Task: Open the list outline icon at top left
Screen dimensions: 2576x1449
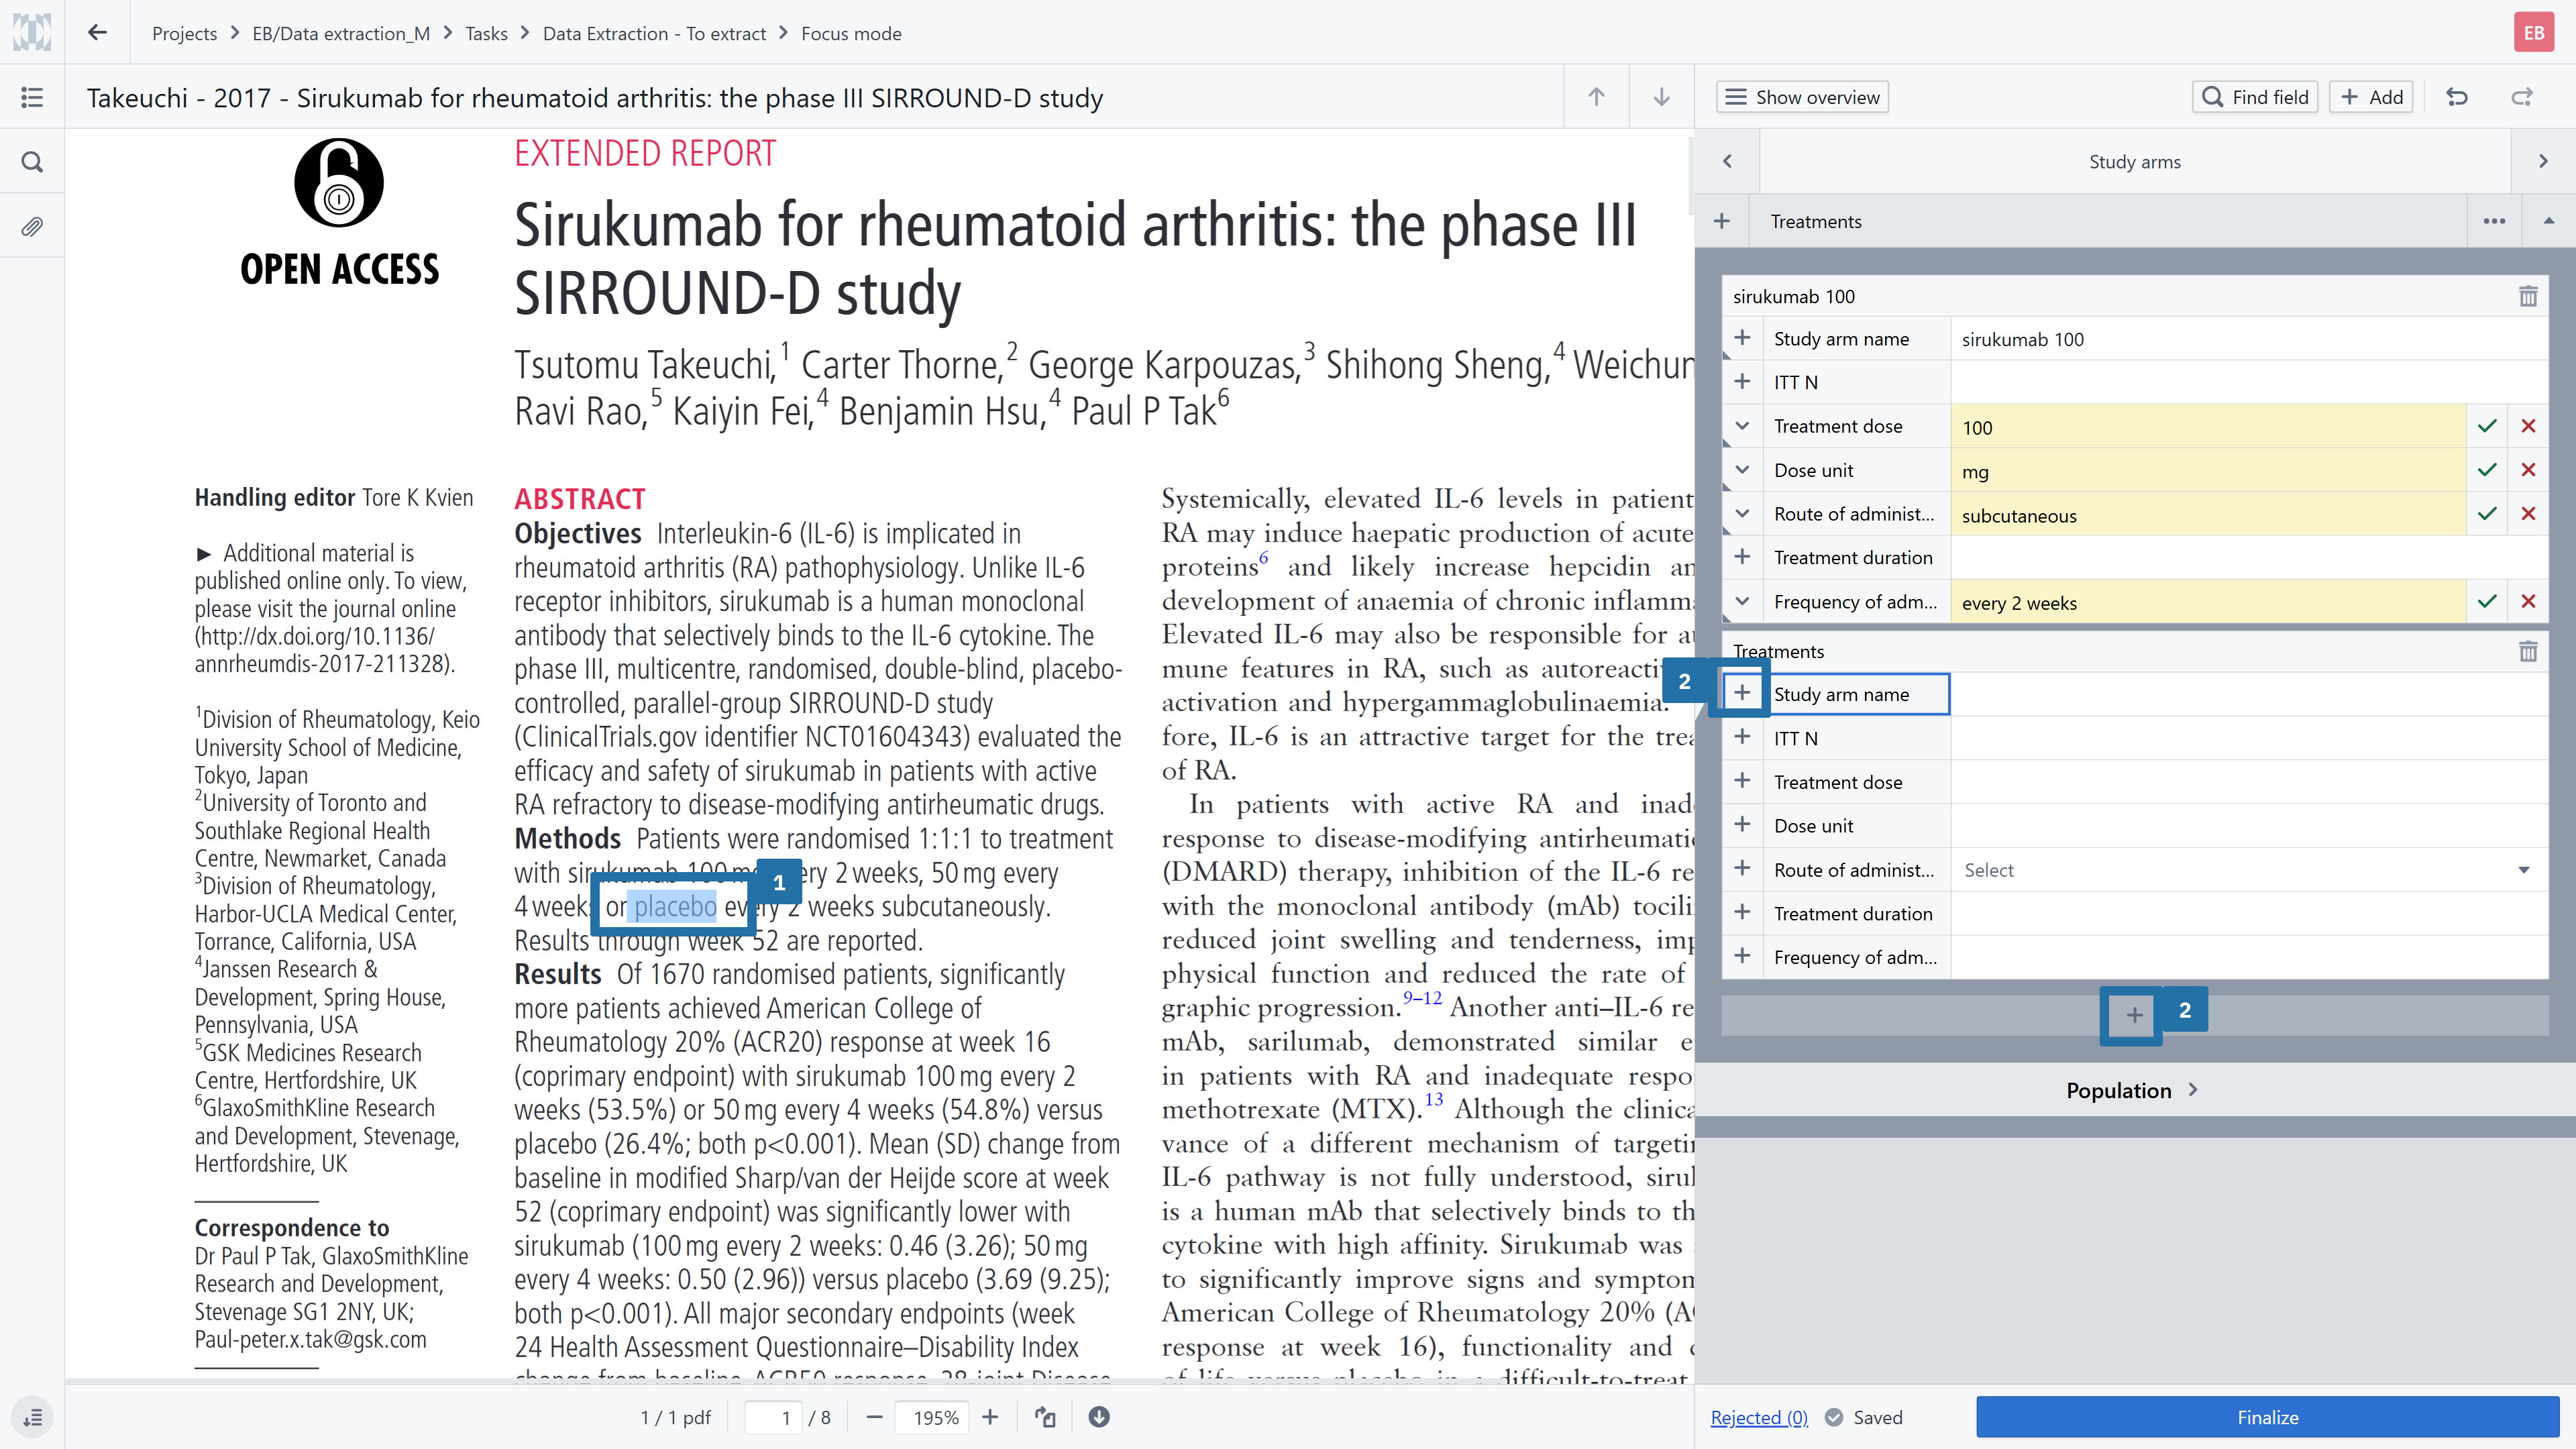Action: [x=32, y=97]
